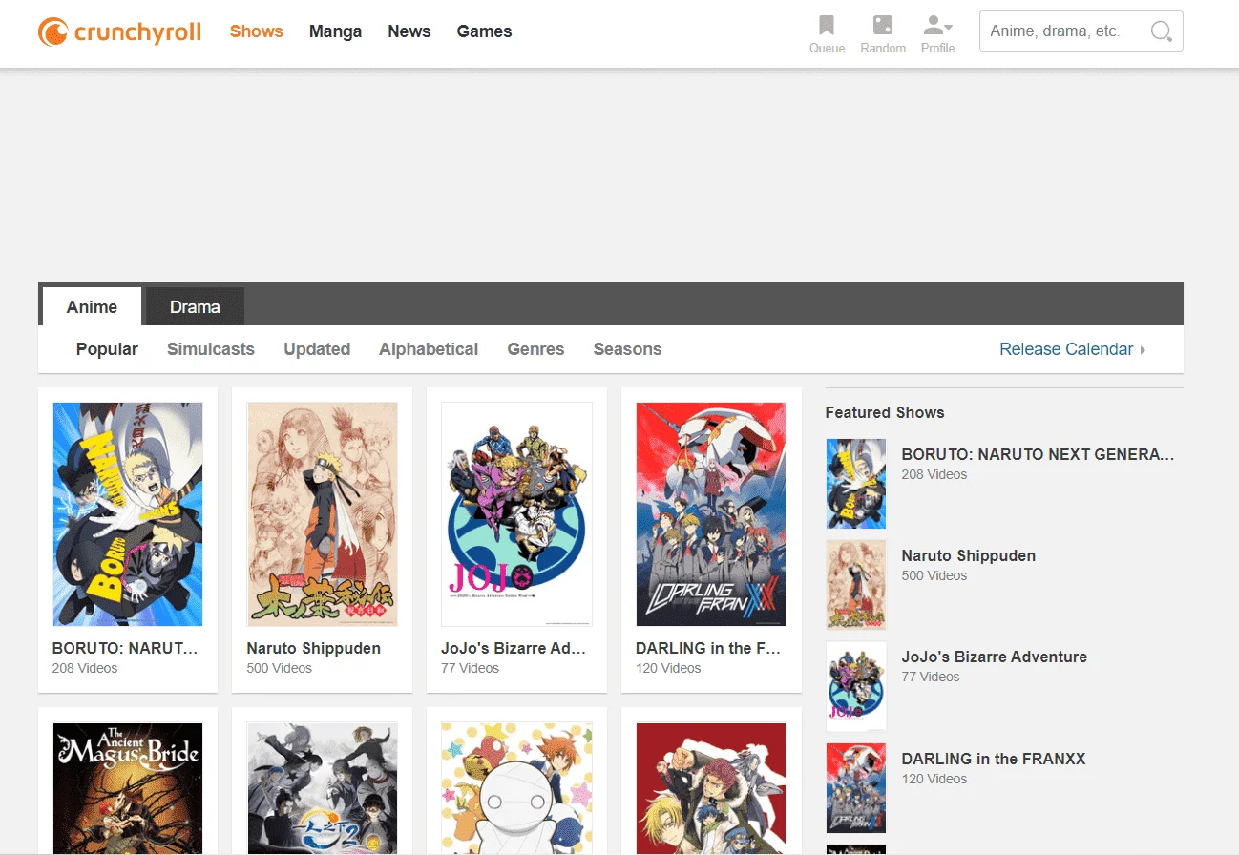Screen dimensions: 1239x855
Task: Click "208 Videos" in Featured Shows
Action: click(x=934, y=474)
